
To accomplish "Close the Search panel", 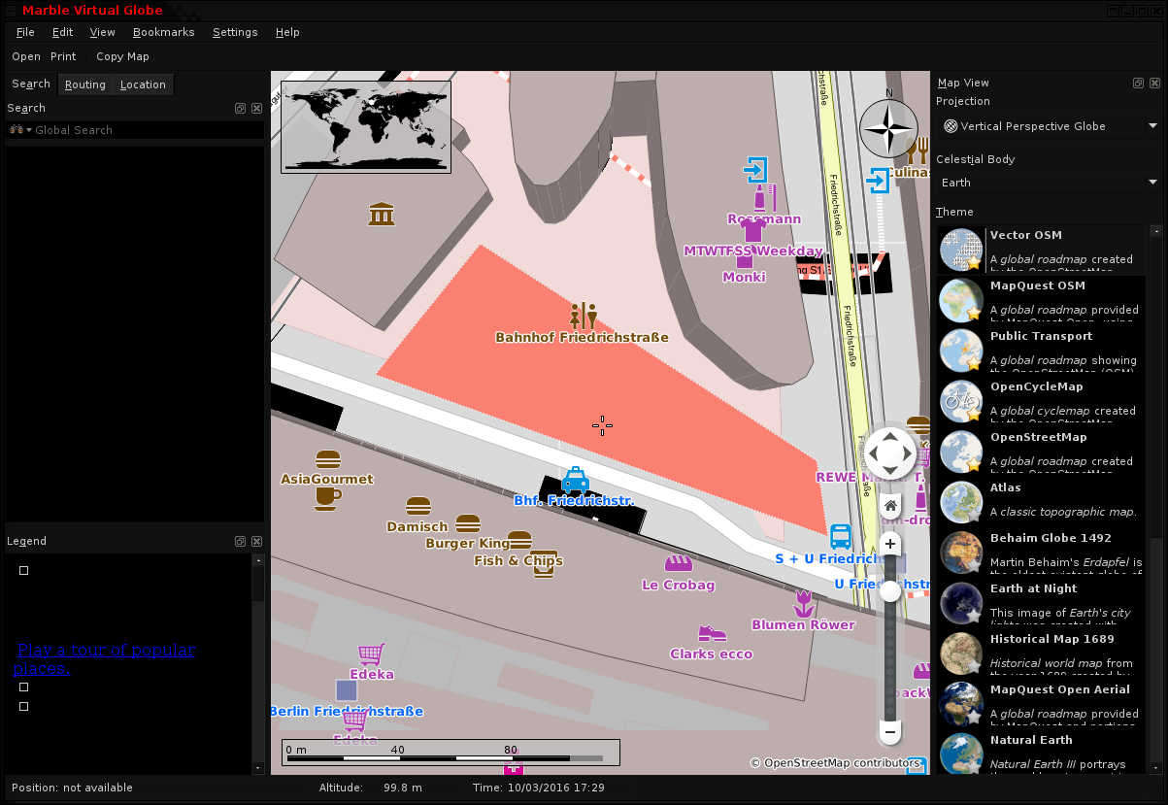I will [x=256, y=109].
